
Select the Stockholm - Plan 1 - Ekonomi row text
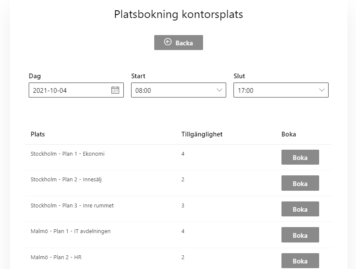(67, 154)
